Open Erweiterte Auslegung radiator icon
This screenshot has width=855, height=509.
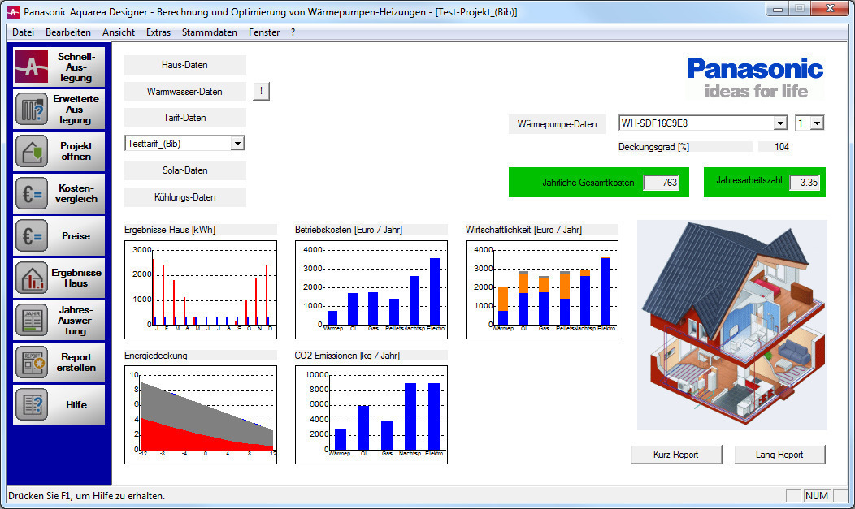[31, 110]
